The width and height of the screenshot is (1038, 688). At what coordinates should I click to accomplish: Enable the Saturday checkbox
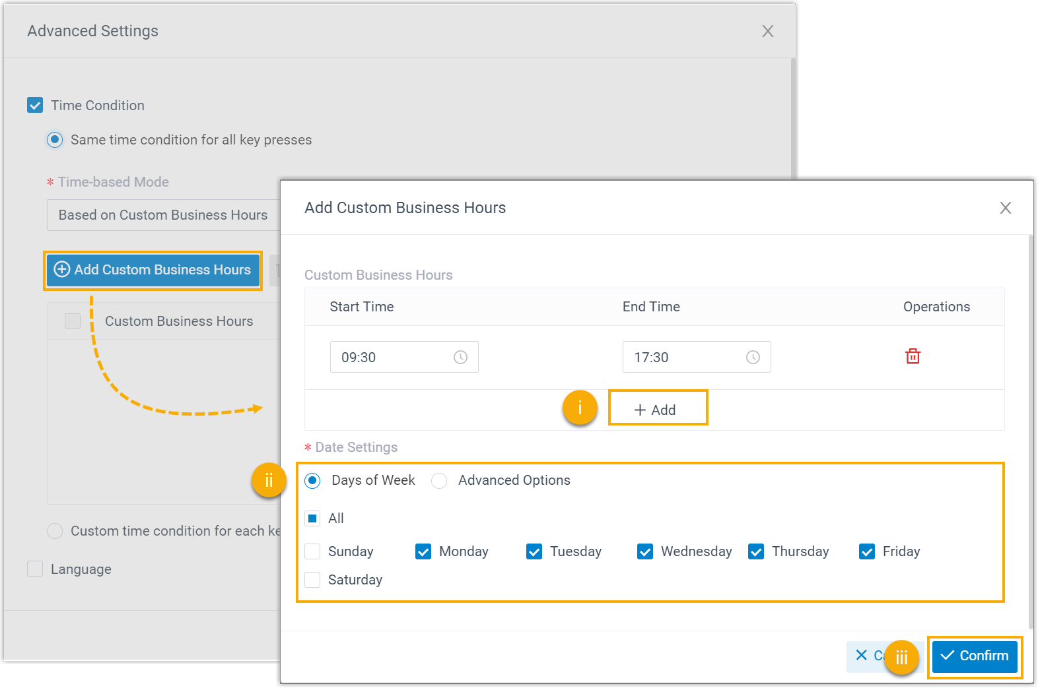pyautogui.click(x=313, y=580)
